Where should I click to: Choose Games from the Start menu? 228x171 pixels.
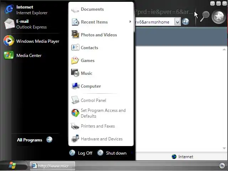click(x=101, y=60)
